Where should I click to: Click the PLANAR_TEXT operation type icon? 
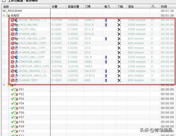pyautogui.click(x=16, y=80)
